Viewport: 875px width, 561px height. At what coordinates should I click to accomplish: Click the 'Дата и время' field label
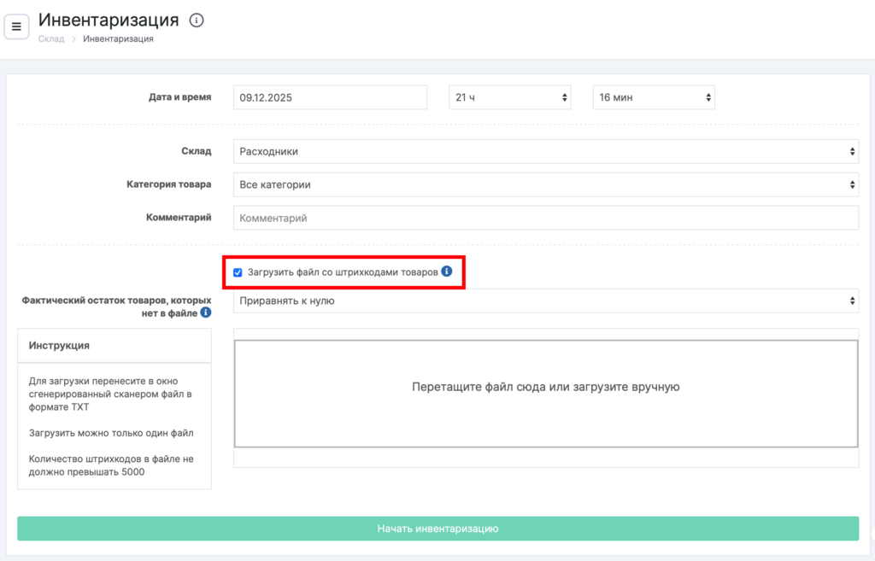click(179, 97)
